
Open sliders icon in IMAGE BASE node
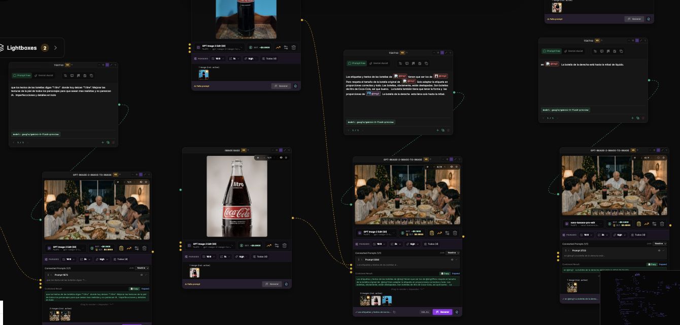(277, 245)
